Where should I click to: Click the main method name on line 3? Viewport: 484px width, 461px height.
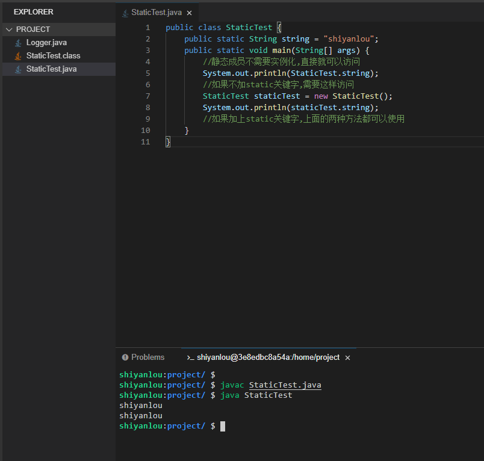[x=281, y=51]
